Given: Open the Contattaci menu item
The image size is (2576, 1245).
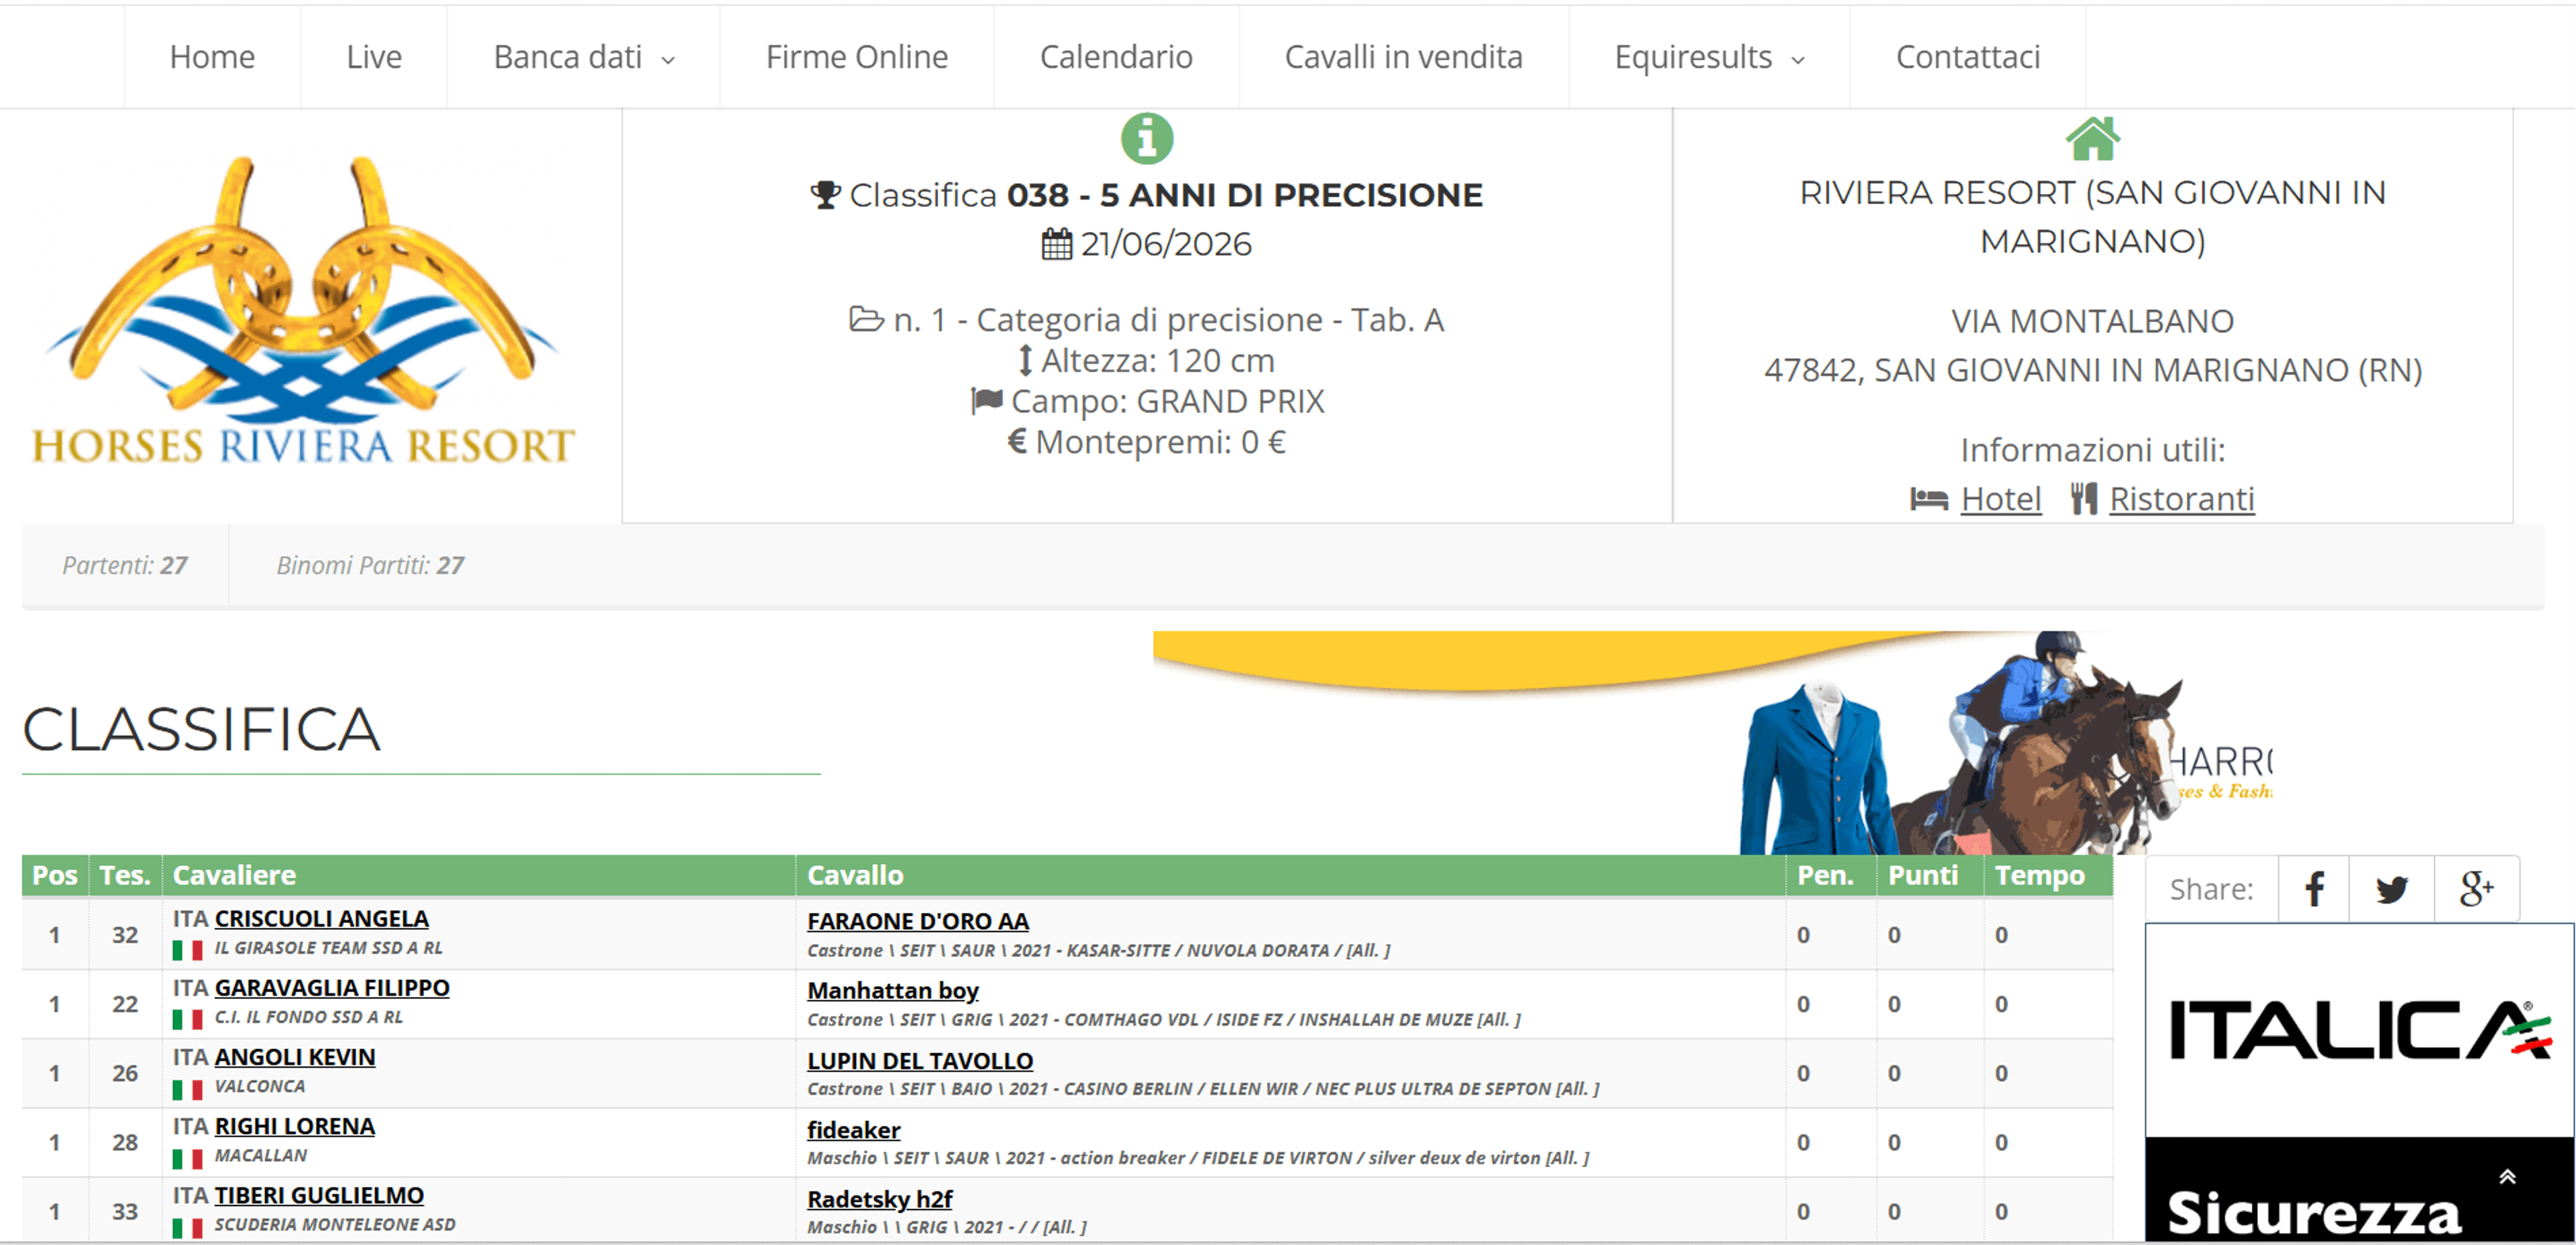Looking at the screenshot, I should (x=1967, y=57).
